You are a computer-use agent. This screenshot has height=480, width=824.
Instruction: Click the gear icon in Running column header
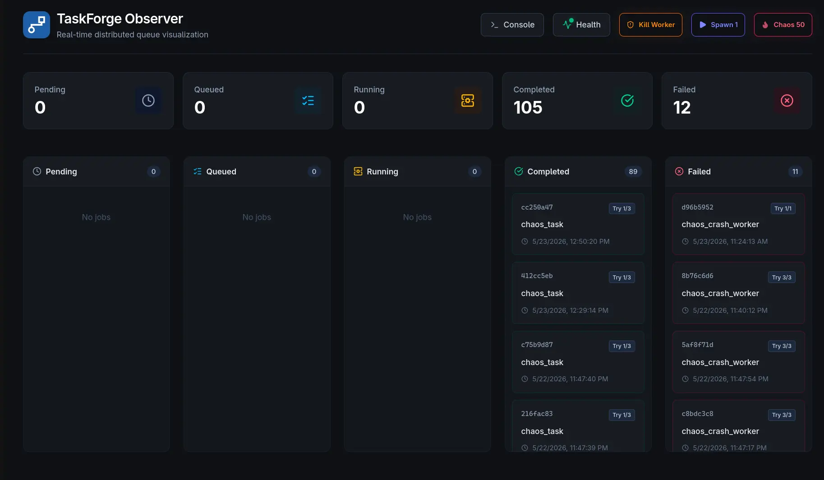(358, 171)
